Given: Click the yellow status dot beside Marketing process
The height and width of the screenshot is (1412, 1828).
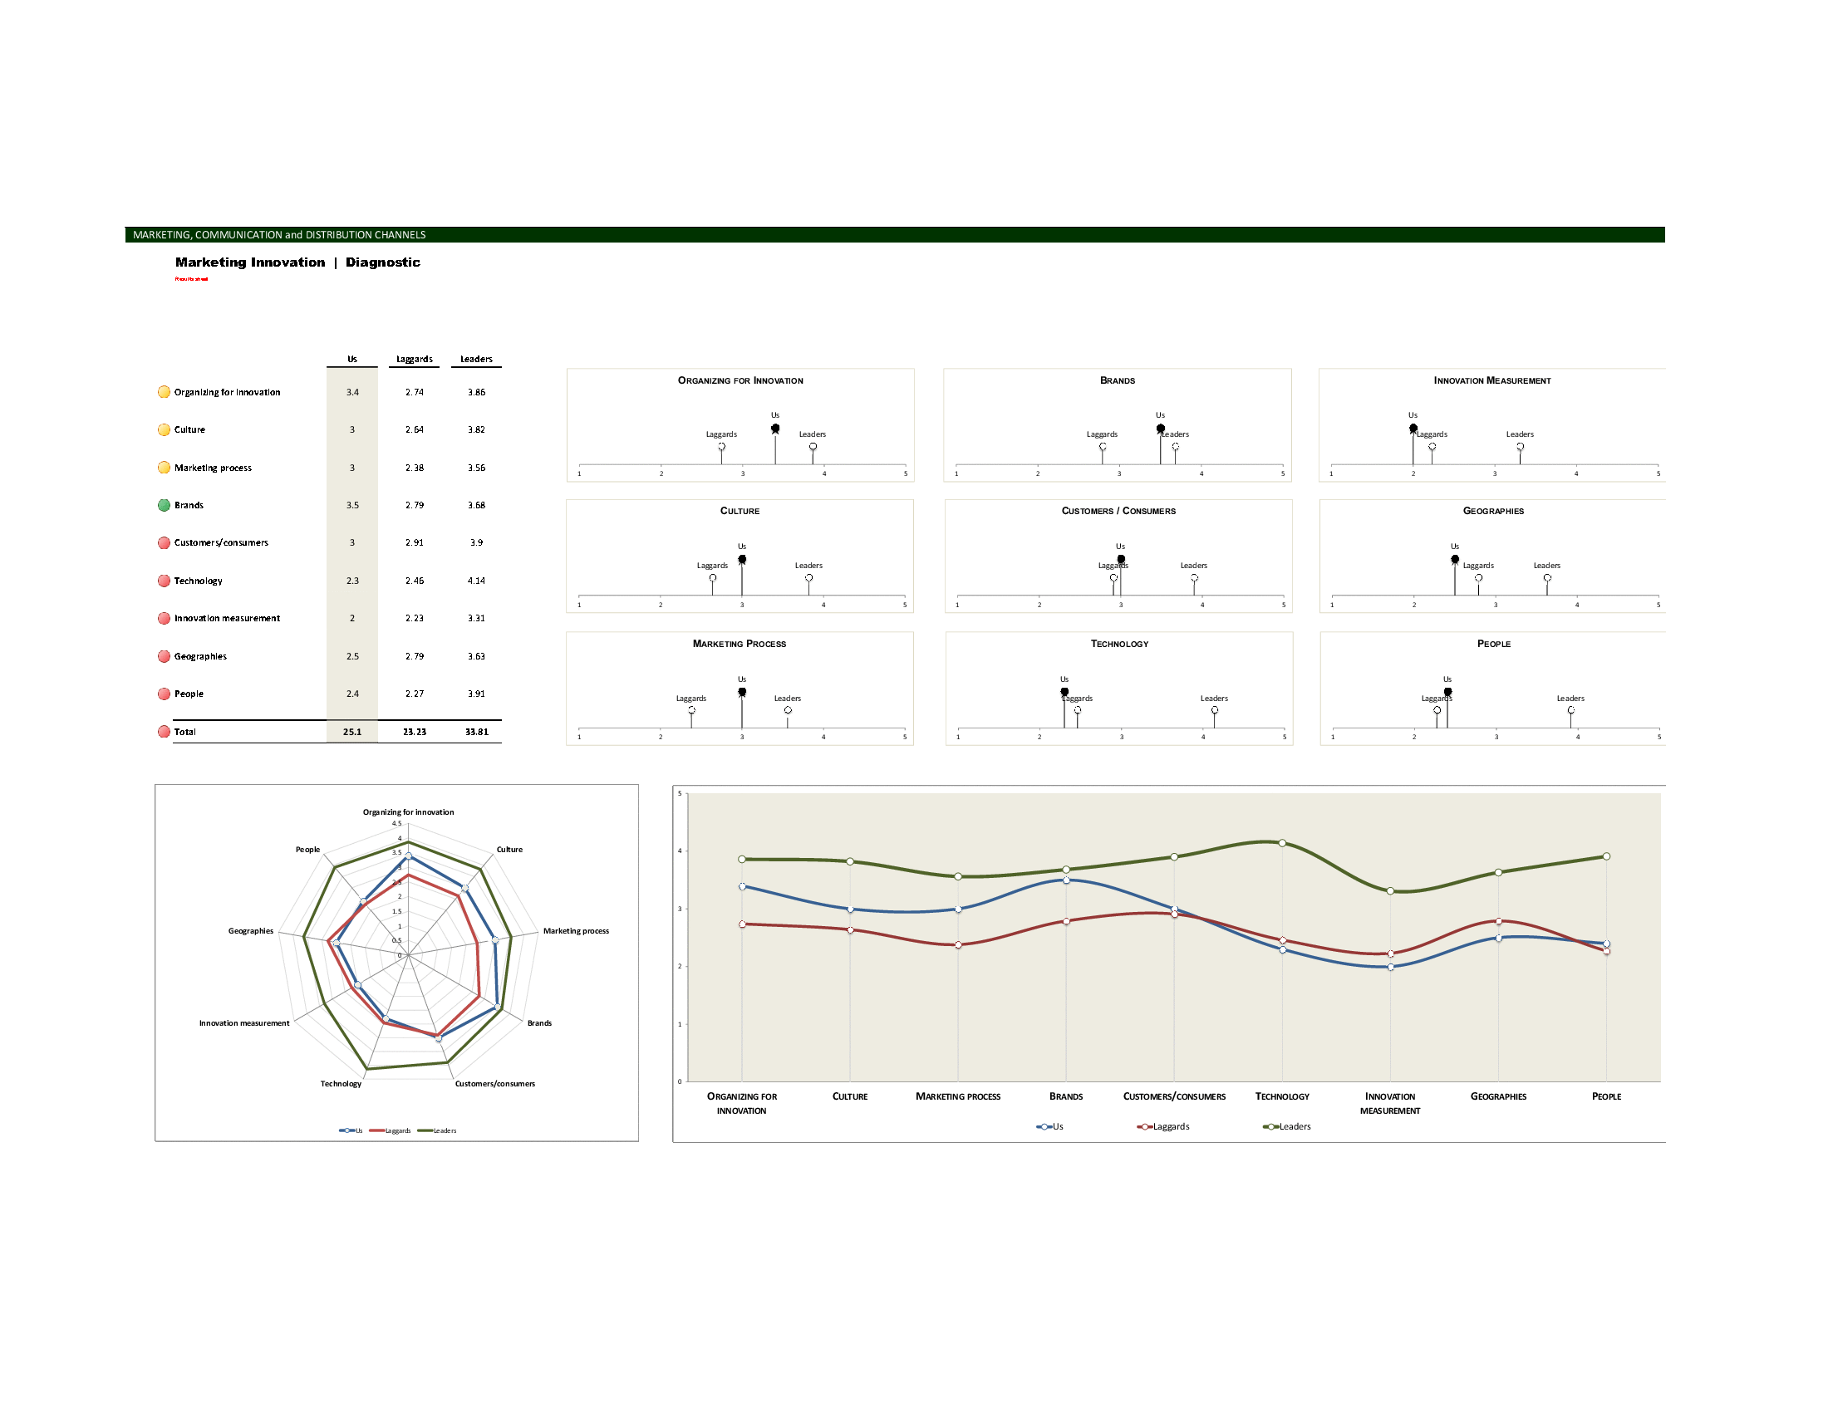Looking at the screenshot, I should click(x=164, y=468).
